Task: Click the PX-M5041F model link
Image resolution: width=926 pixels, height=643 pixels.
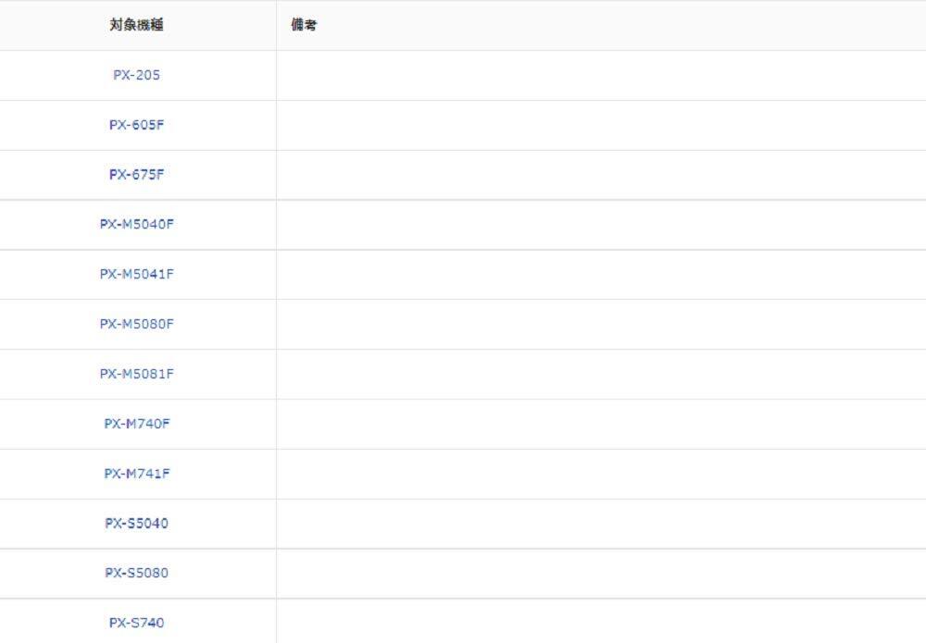Action: pos(136,274)
